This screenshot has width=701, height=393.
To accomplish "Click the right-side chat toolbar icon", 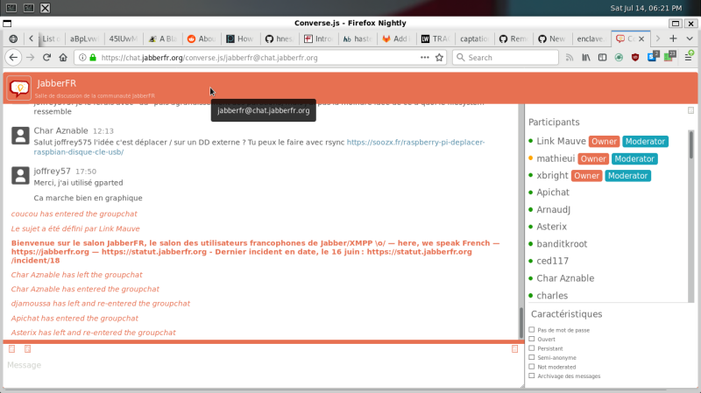I will pyautogui.click(x=514, y=348).
